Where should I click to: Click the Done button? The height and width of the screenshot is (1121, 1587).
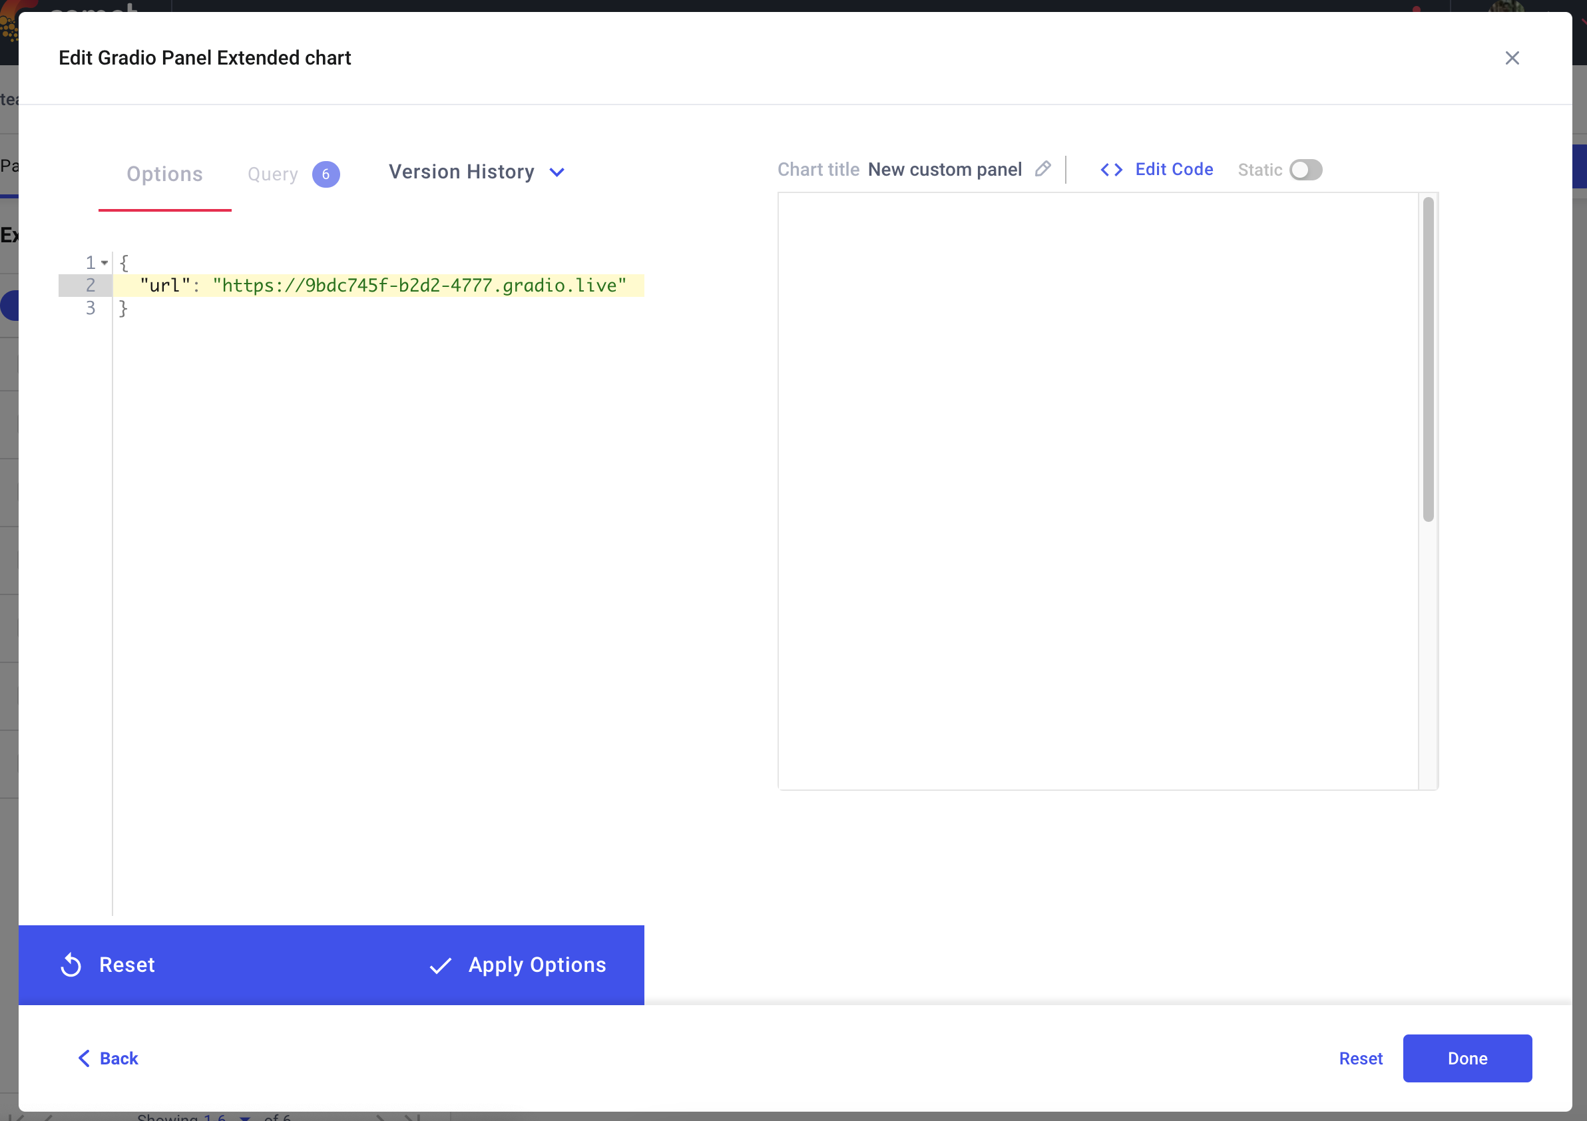pos(1467,1058)
